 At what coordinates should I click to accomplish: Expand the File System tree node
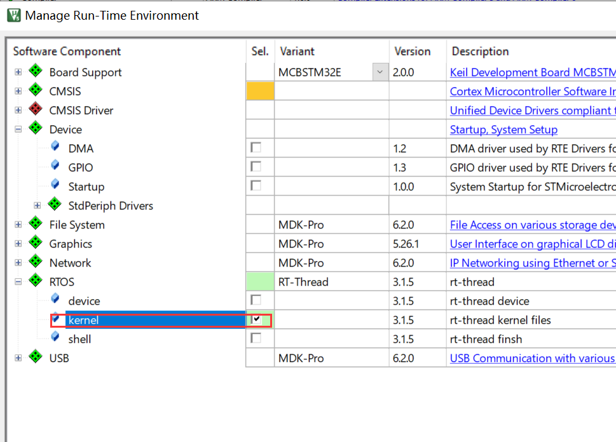(18, 224)
